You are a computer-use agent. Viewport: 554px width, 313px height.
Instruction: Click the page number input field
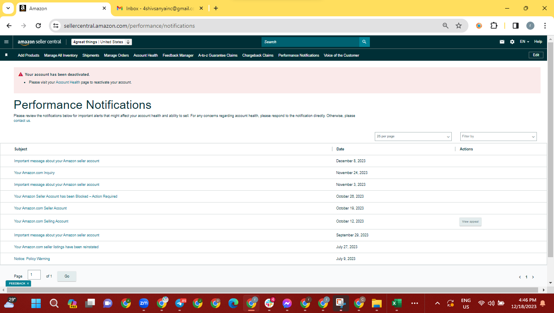(34, 275)
